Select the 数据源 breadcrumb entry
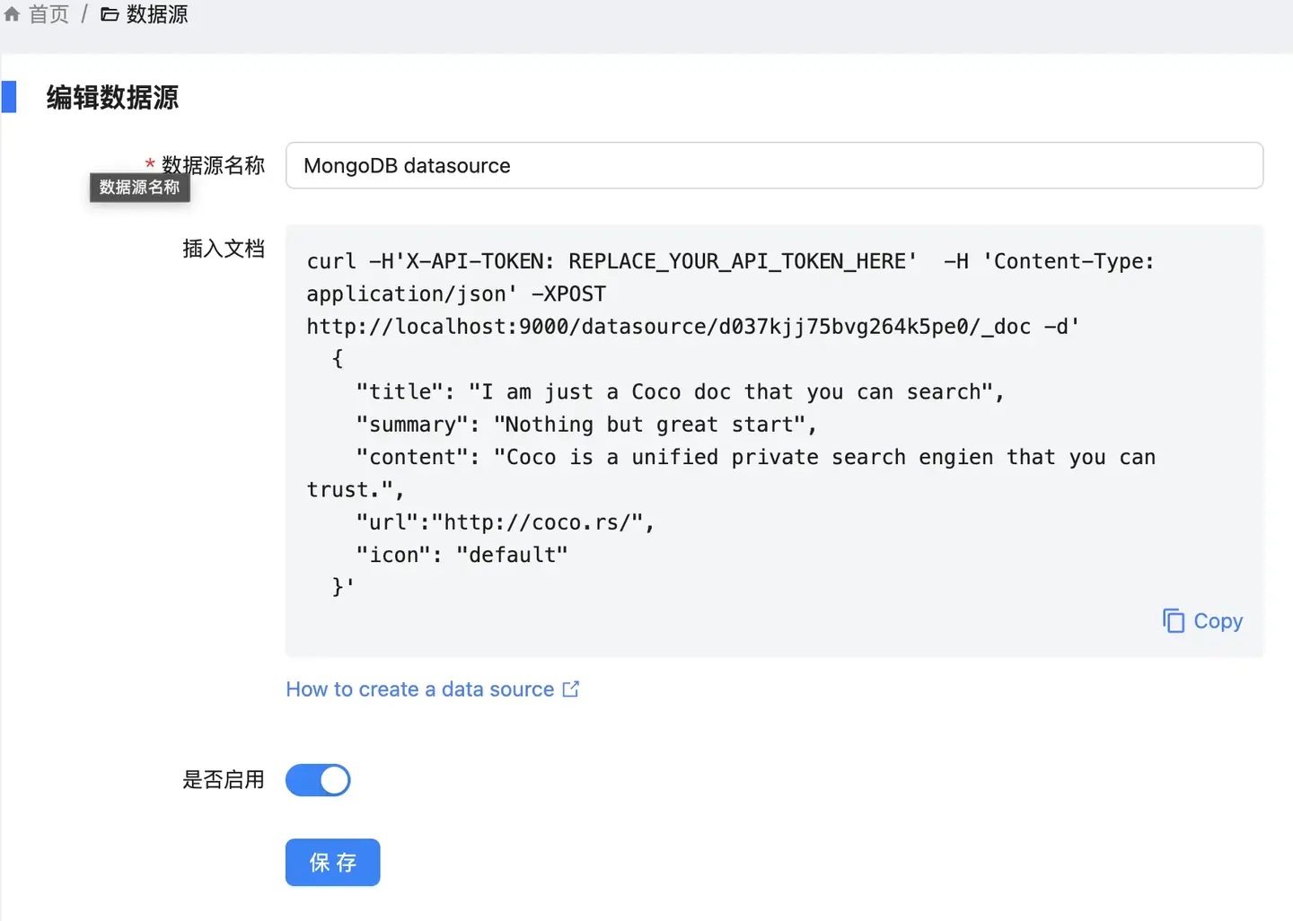The image size is (1293, 921). click(x=157, y=13)
